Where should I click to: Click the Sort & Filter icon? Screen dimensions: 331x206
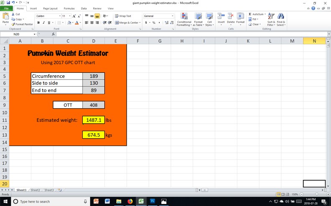[x=271, y=20]
